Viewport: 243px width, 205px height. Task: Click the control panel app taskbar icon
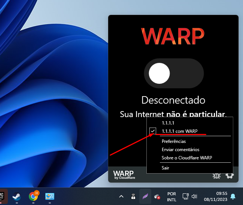click(50, 196)
